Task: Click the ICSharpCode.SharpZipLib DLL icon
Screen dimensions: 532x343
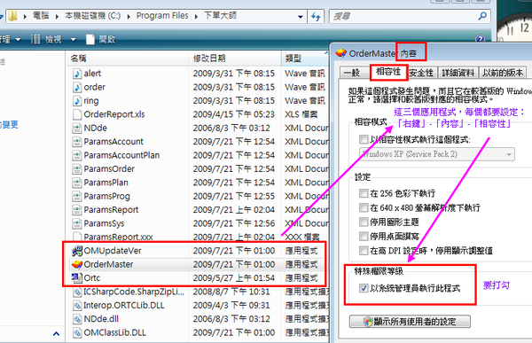Action: [x=77, y=292]
